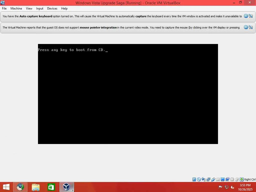Click the shared folders status icon
The height and width of the screenshot is (192, 256).
tap(218, 179)
